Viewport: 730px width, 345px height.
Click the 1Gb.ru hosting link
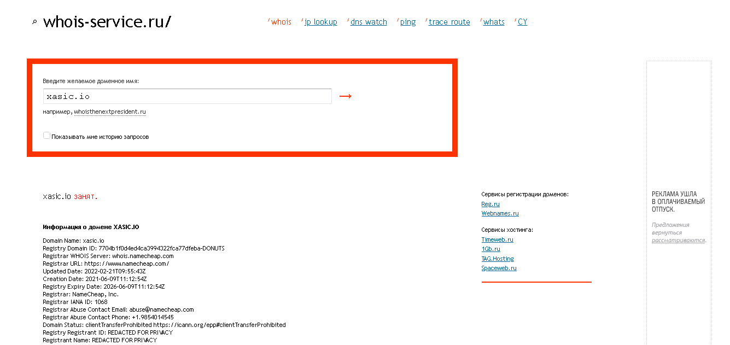click(x=490, y=249)
